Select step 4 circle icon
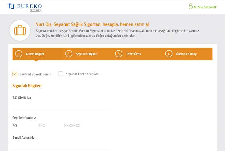The height and width of the screenshot is (151, 225). tap(169, 54)
